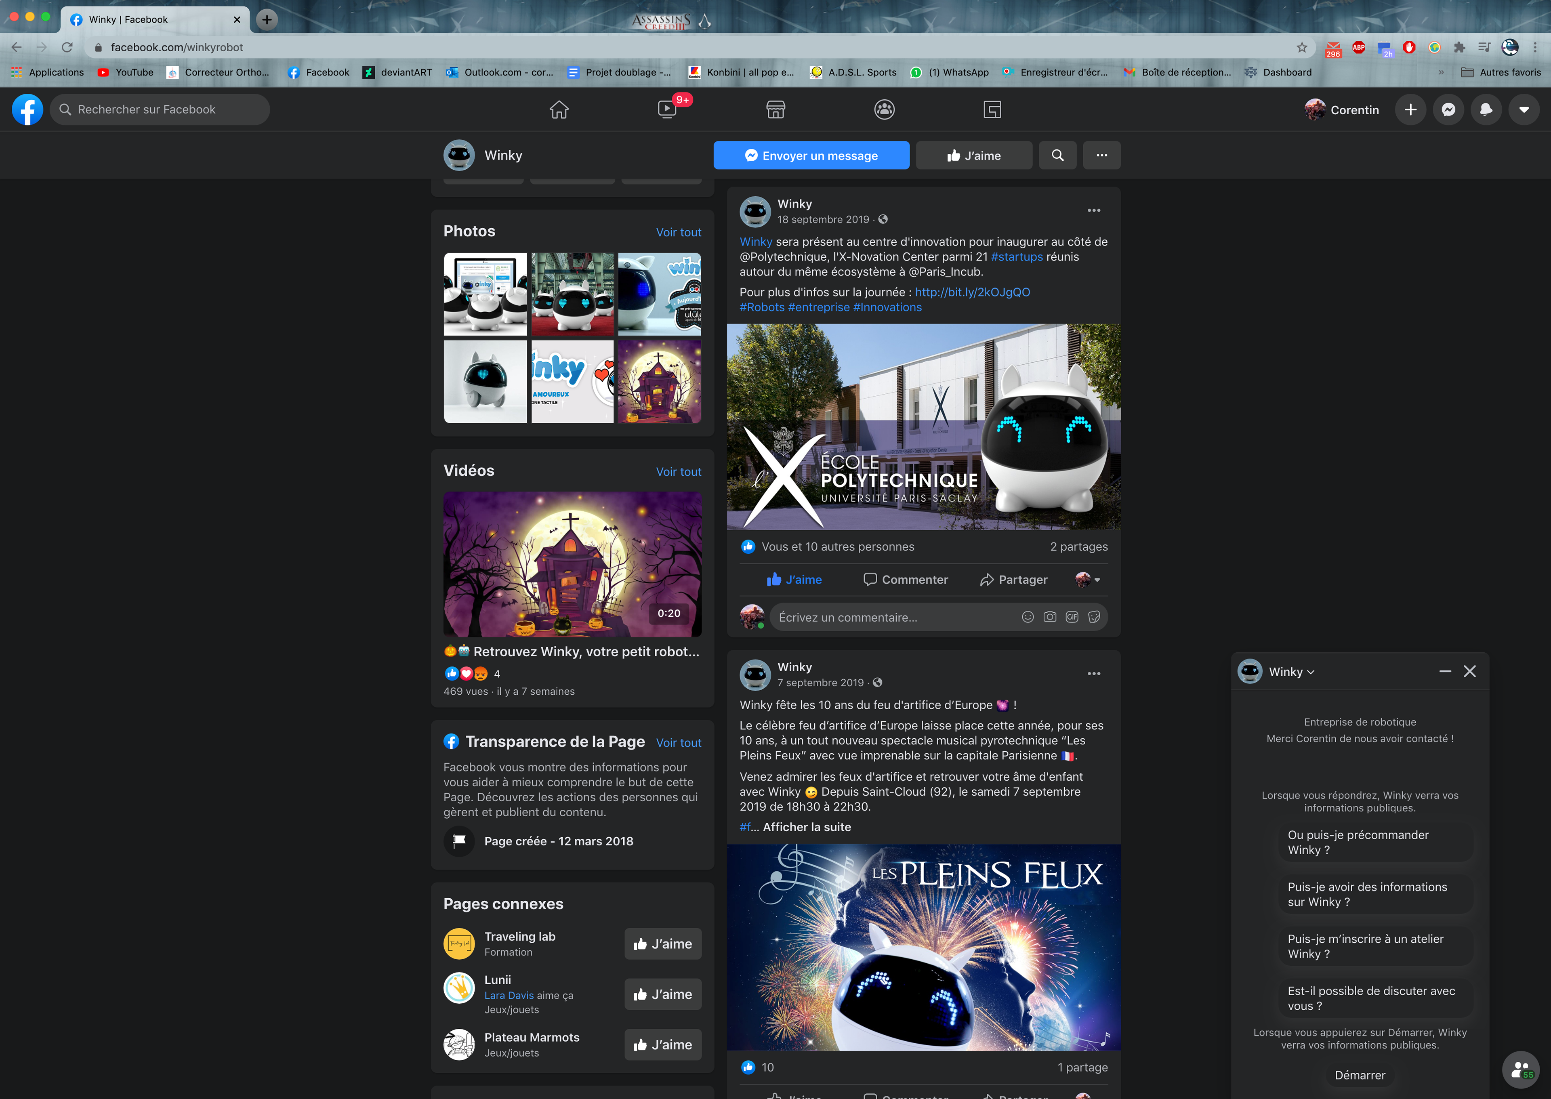This screenshot has width=1551, height=1099.
Task: Open the YouTube bookmark
Action: click(x=125, y=72)
